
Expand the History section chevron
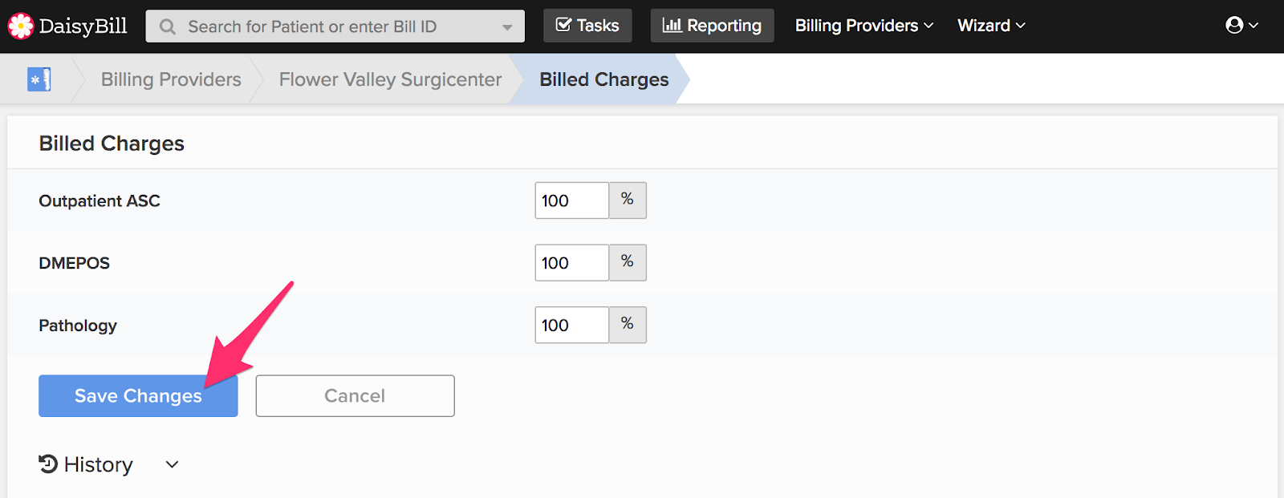tap(172, 464)
